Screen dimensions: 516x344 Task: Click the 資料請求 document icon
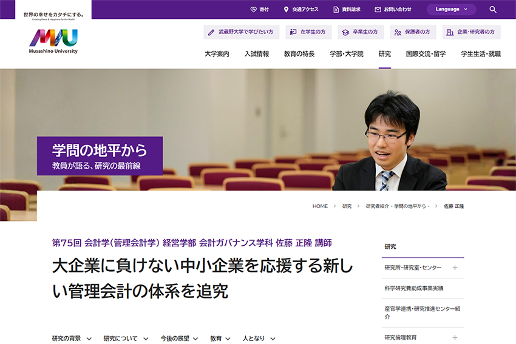click(x=336, y=10)
